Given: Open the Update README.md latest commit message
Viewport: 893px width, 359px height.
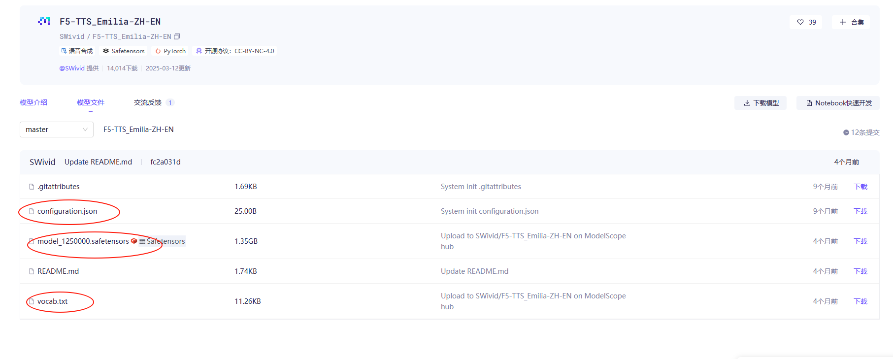Looking at the screenshot, I should pos(98,162).
